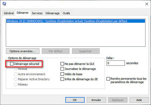
Task: Open help with the Aide button
Action: (139, 100)
